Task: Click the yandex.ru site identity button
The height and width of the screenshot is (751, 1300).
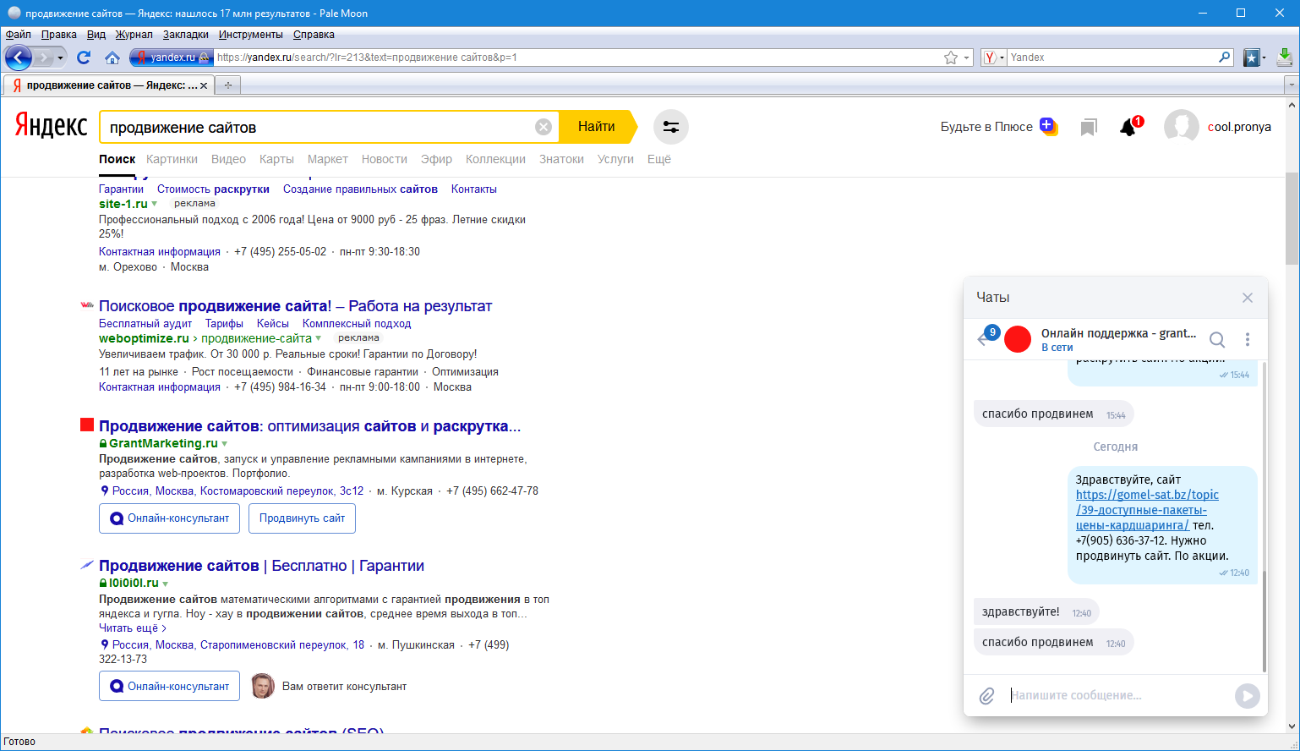Action: coord(171,58)
